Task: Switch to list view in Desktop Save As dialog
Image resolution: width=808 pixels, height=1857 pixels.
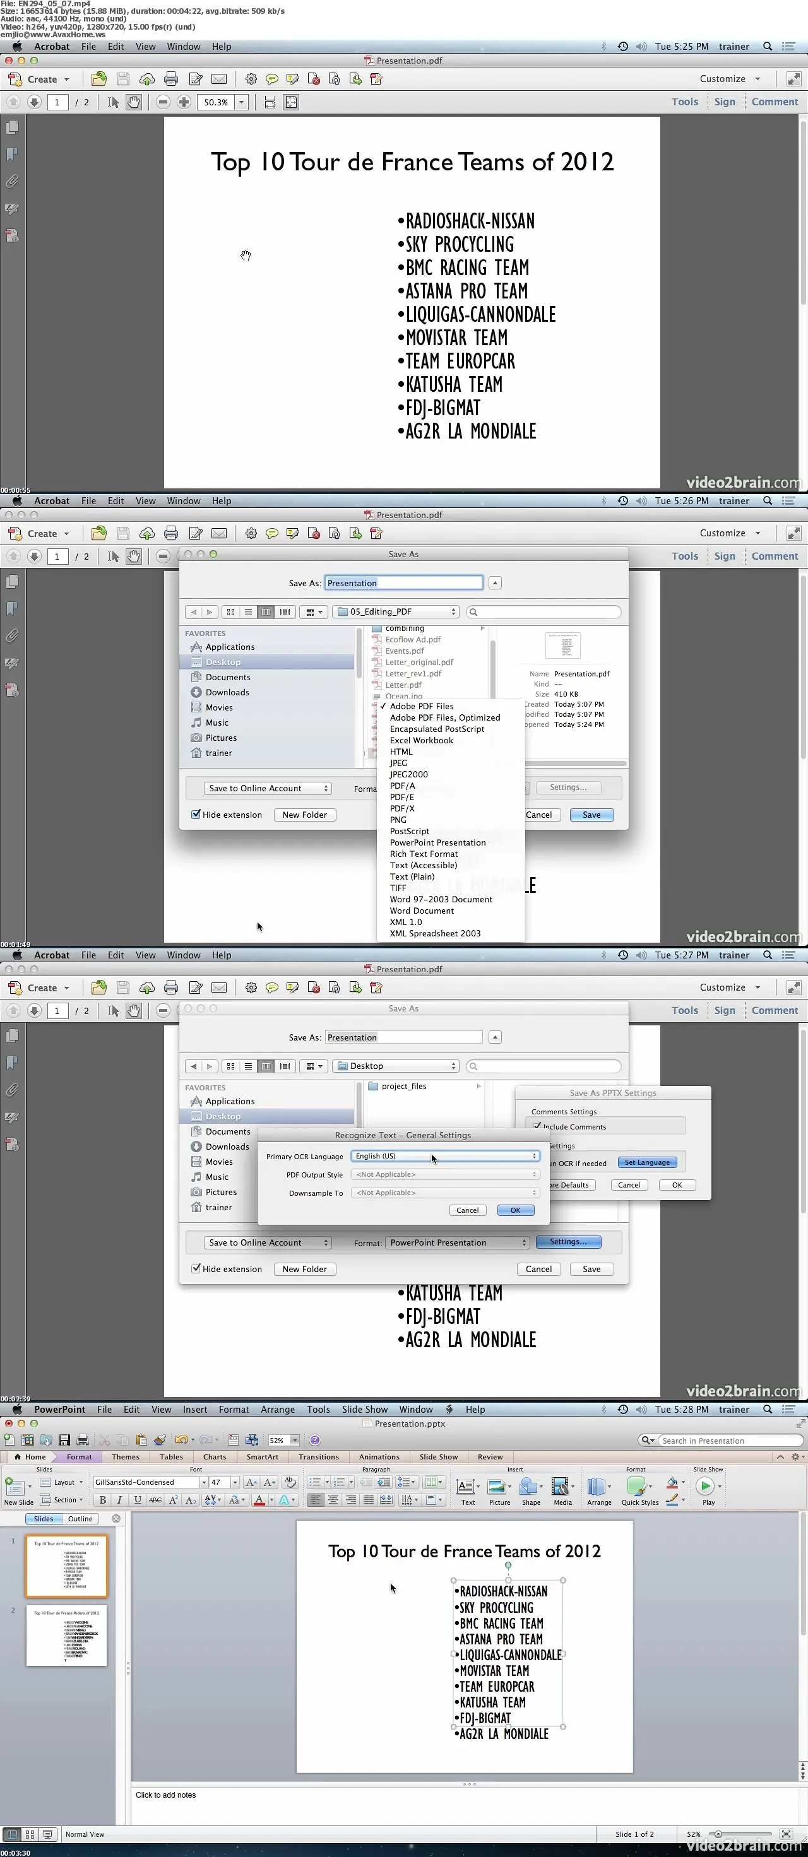Action: tap(248, 1066)
